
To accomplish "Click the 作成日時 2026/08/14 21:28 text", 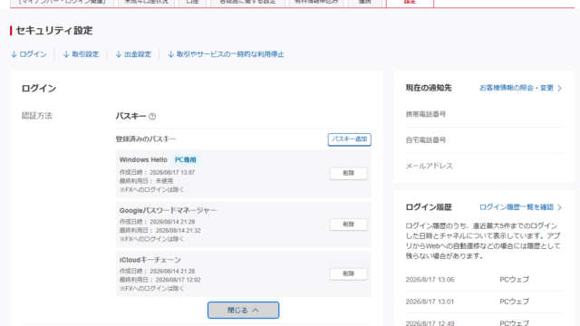I will pos(157,272).
